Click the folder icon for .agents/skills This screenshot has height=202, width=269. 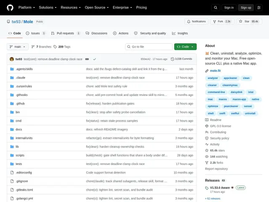coord(12,69)
